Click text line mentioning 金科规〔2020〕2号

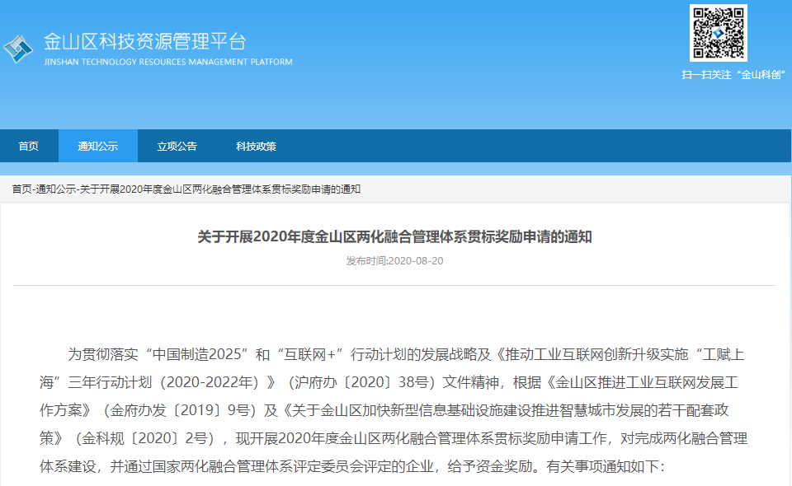tap(394, 438)
